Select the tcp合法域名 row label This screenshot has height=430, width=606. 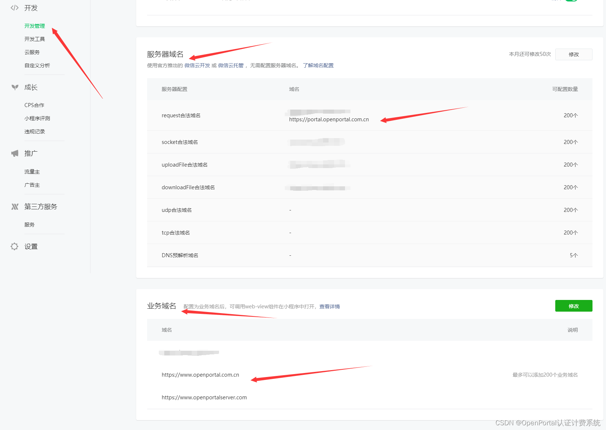click(176, 233)
